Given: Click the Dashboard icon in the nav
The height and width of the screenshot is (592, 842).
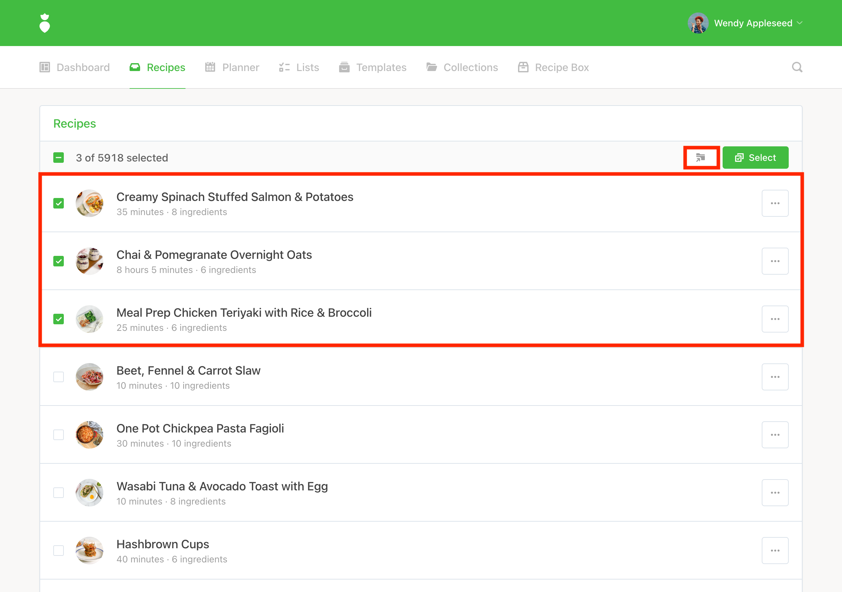Looking at the screenshot, I should pyautogui.click(x=45, y=67).
